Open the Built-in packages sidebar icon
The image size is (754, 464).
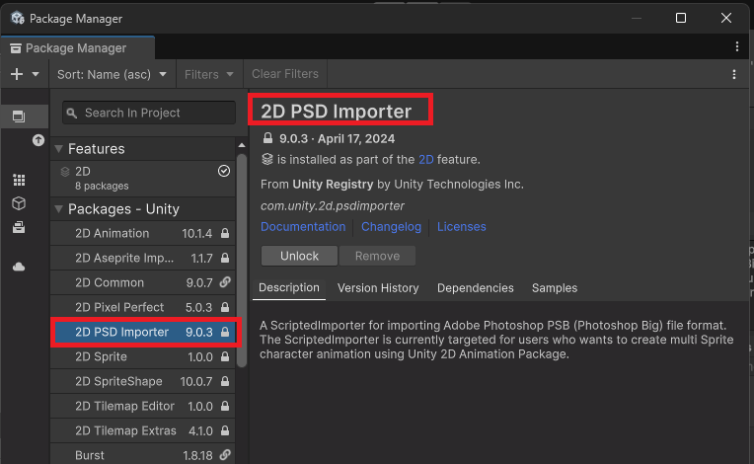point(19,227)
